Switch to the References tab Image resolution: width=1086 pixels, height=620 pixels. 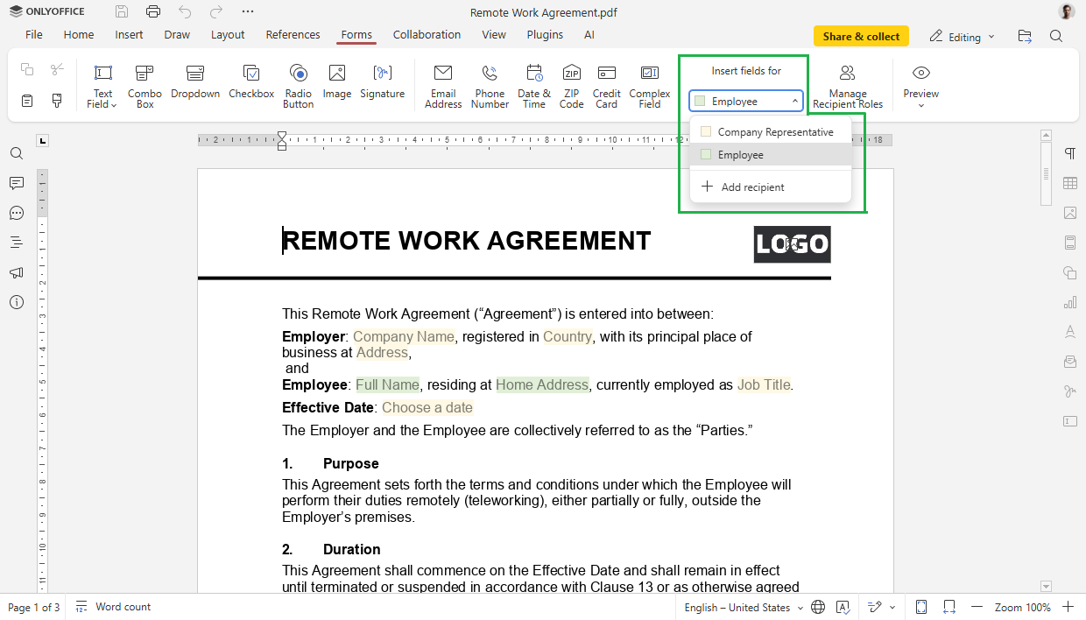pyautogui.click(x=293, y=35)
